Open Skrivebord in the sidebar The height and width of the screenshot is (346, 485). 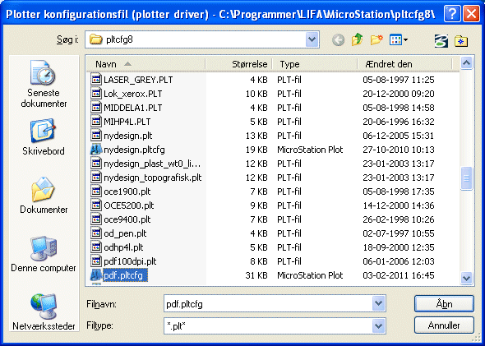44,136
